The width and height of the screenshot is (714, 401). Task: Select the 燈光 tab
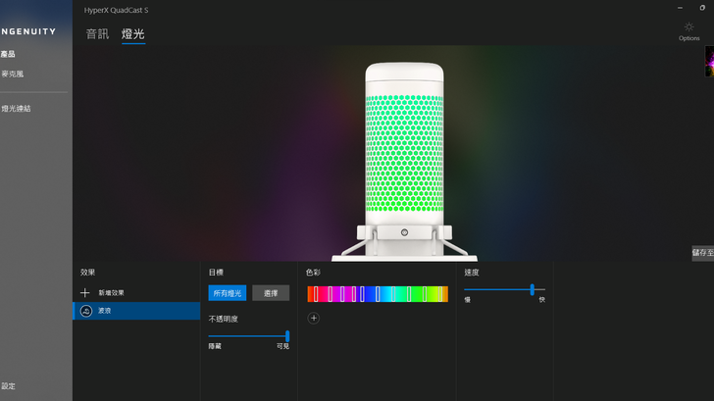point(132,34)
